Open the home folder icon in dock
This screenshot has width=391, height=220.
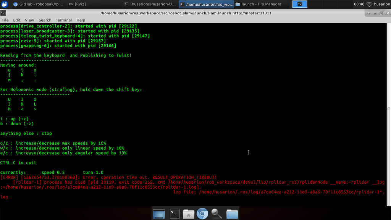coord(188,214)
